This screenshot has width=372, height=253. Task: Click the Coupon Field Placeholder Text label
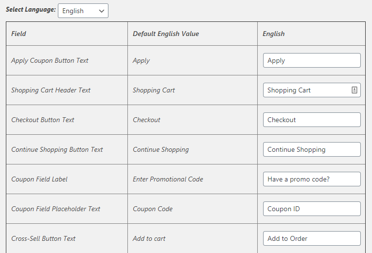coord(56,209)
